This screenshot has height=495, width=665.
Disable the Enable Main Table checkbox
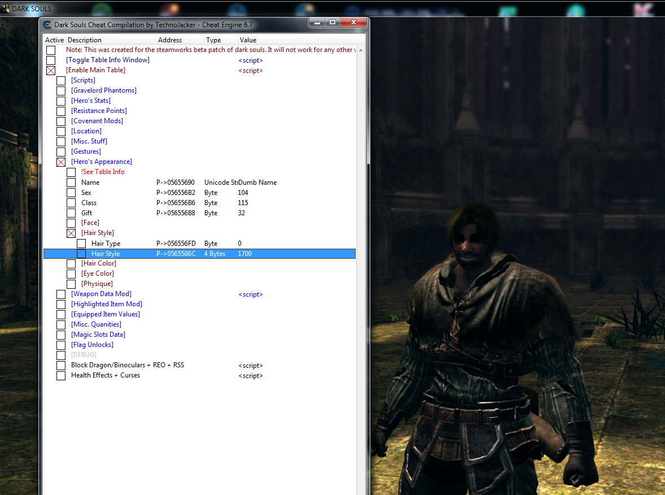pyautogui.click(x=51, y=71)
